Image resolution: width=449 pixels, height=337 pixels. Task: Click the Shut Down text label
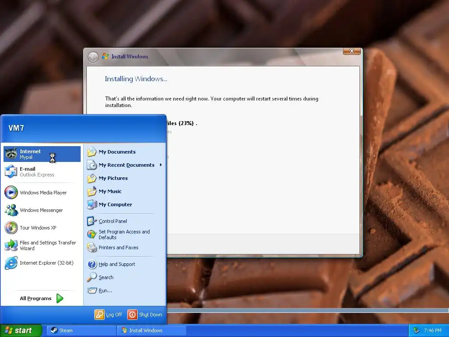tap(150, 314)
